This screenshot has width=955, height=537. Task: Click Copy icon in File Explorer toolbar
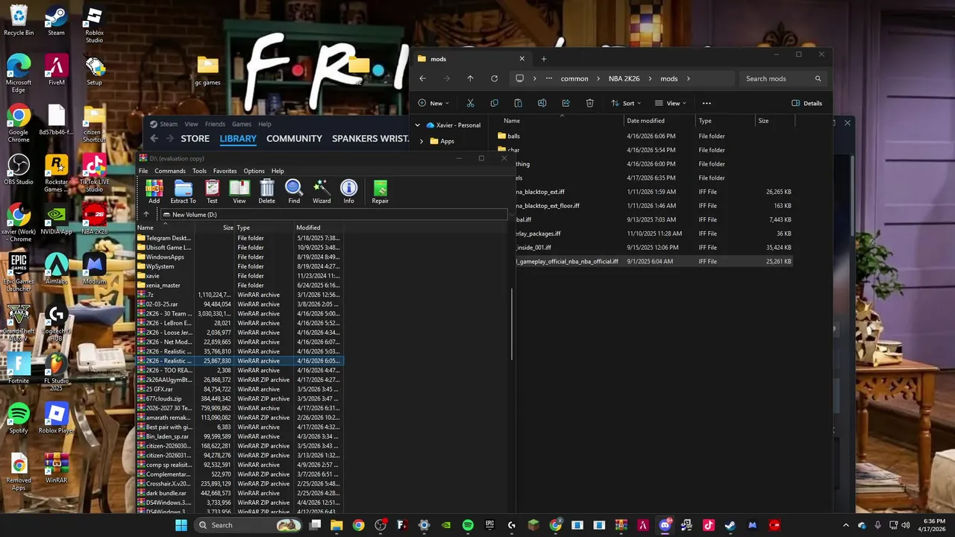pyautogui.click(x=494, y=103)
